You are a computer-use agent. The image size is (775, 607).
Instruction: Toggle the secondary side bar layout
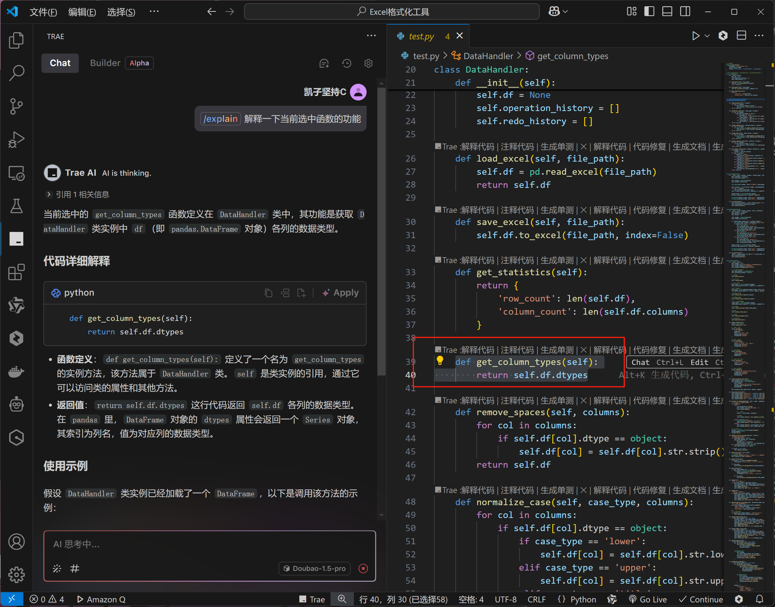coord(685,11)
